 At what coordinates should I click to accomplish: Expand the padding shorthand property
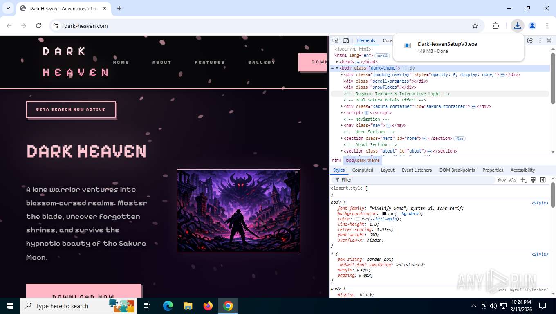pos(361,276)
